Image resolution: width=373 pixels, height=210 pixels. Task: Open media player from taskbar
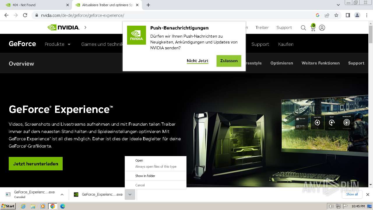(43, 206)
